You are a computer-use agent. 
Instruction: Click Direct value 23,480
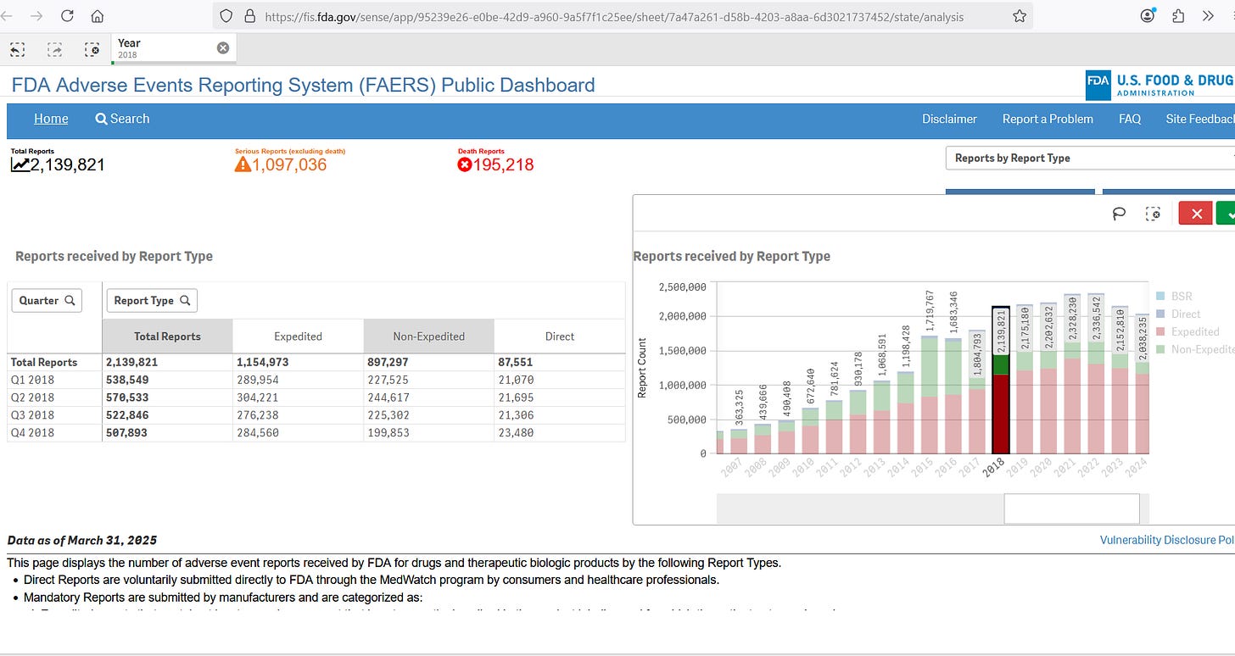516,433
